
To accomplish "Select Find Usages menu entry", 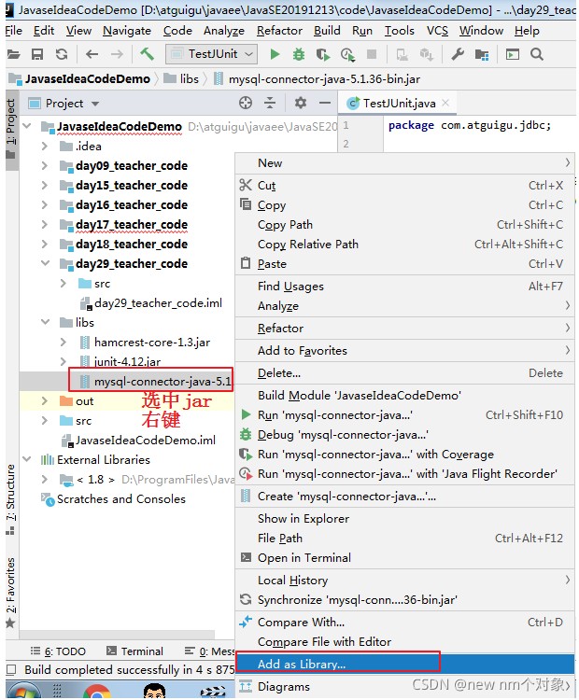I will tap(404, 287).
